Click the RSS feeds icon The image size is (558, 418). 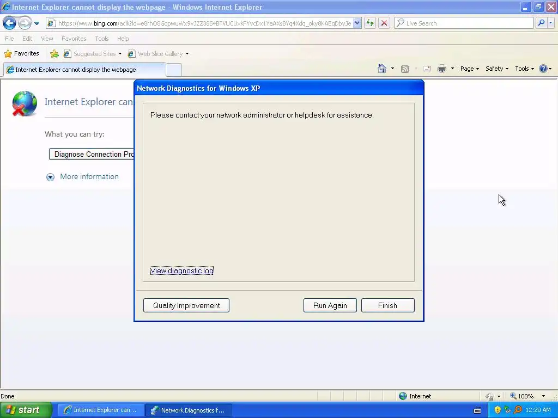(x=405, y=69)
